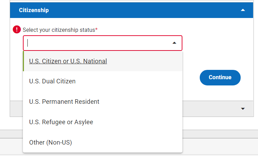Click the red error exclamation icon

(17, 29)
